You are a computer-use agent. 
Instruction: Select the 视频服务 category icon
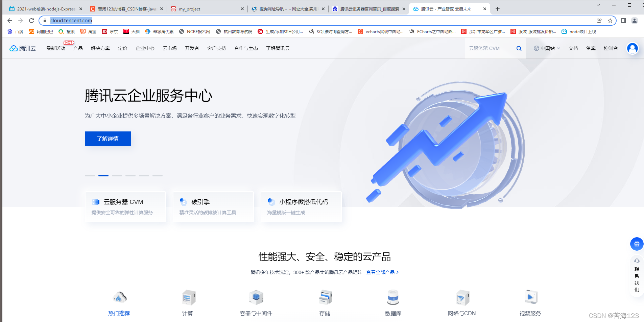point(530,298)
